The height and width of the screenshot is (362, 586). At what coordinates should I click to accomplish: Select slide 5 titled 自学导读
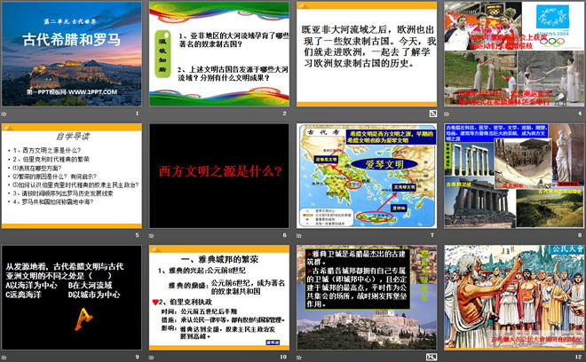tap(71, 176)
